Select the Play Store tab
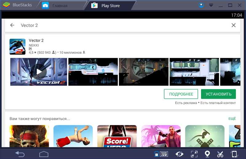The image size is (246, 159). (110, 6)
